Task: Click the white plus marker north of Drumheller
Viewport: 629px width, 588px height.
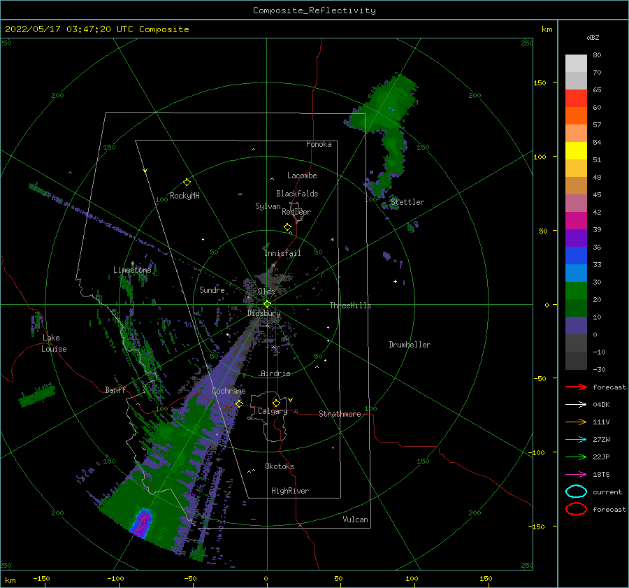Action: (x=395, y=281)
